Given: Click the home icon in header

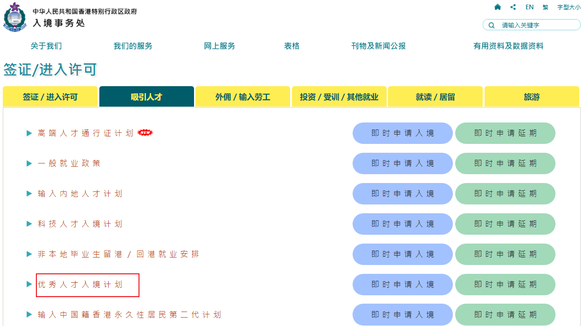Looking at the screenshot, I should (498, 7).
